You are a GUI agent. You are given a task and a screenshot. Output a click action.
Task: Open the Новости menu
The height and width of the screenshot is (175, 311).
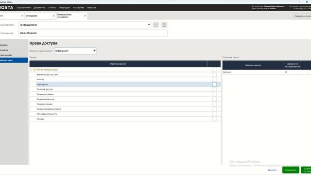[92, 8]
